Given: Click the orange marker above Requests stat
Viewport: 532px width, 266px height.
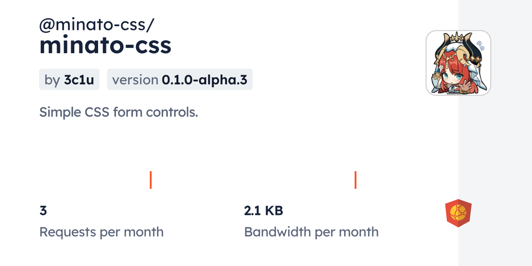Looking at the screenshot, I should (x=150, y=180).
